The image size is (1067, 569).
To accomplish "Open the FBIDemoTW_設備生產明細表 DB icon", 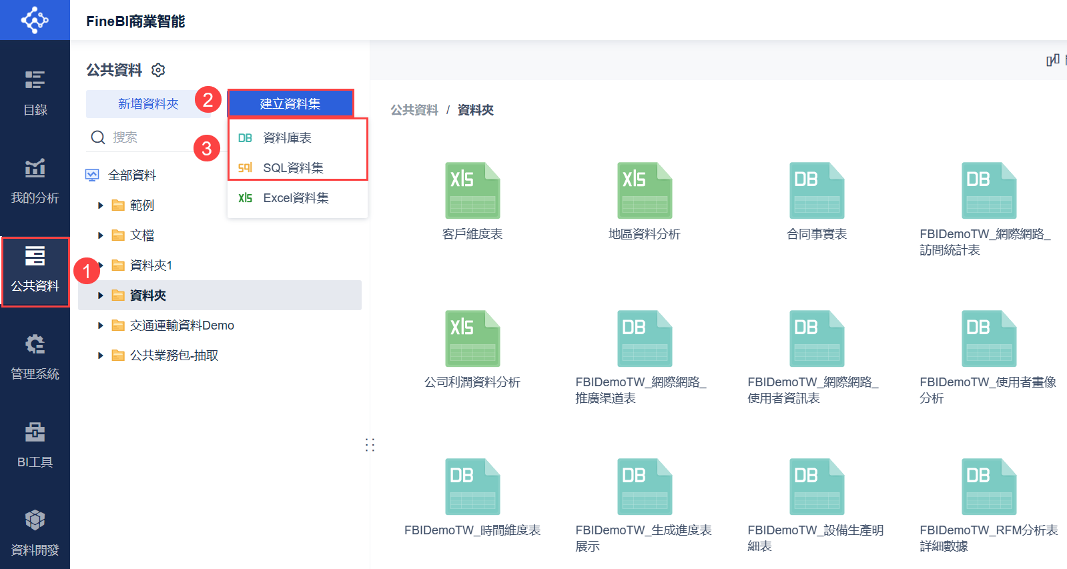I will pyautogui.click(x=817, y=487).
